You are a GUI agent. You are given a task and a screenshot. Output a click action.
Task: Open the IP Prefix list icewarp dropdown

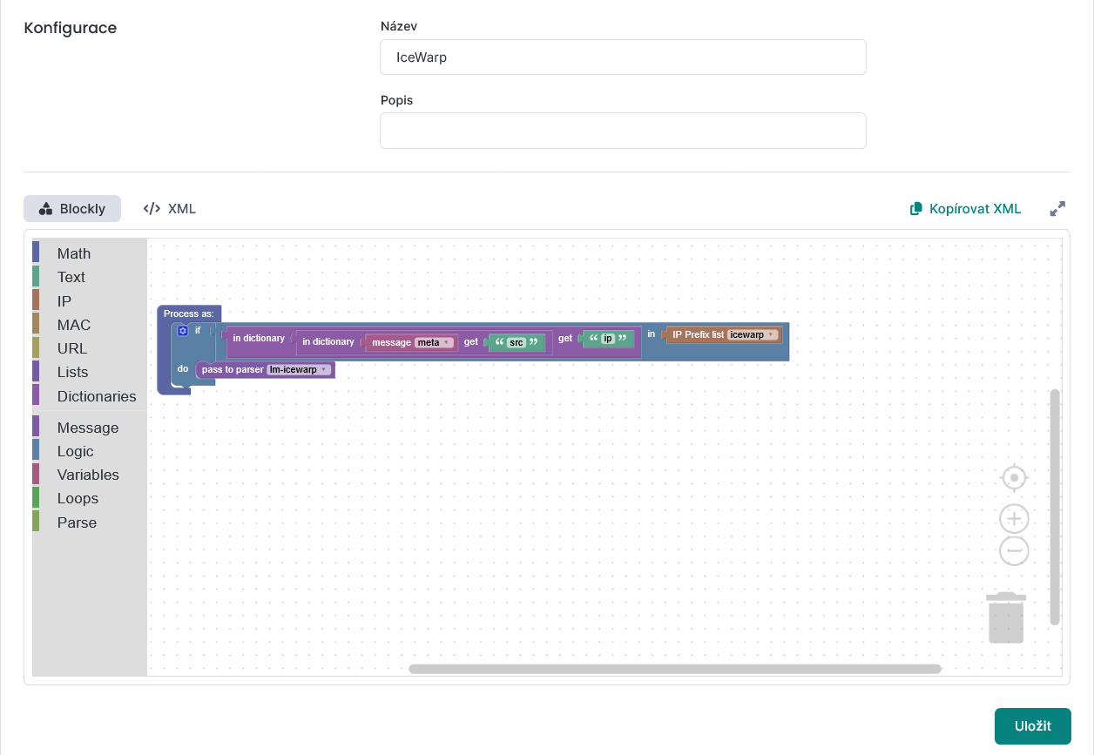[x=753, y=334]
